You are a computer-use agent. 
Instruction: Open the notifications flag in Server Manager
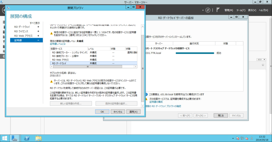(218, 10)
